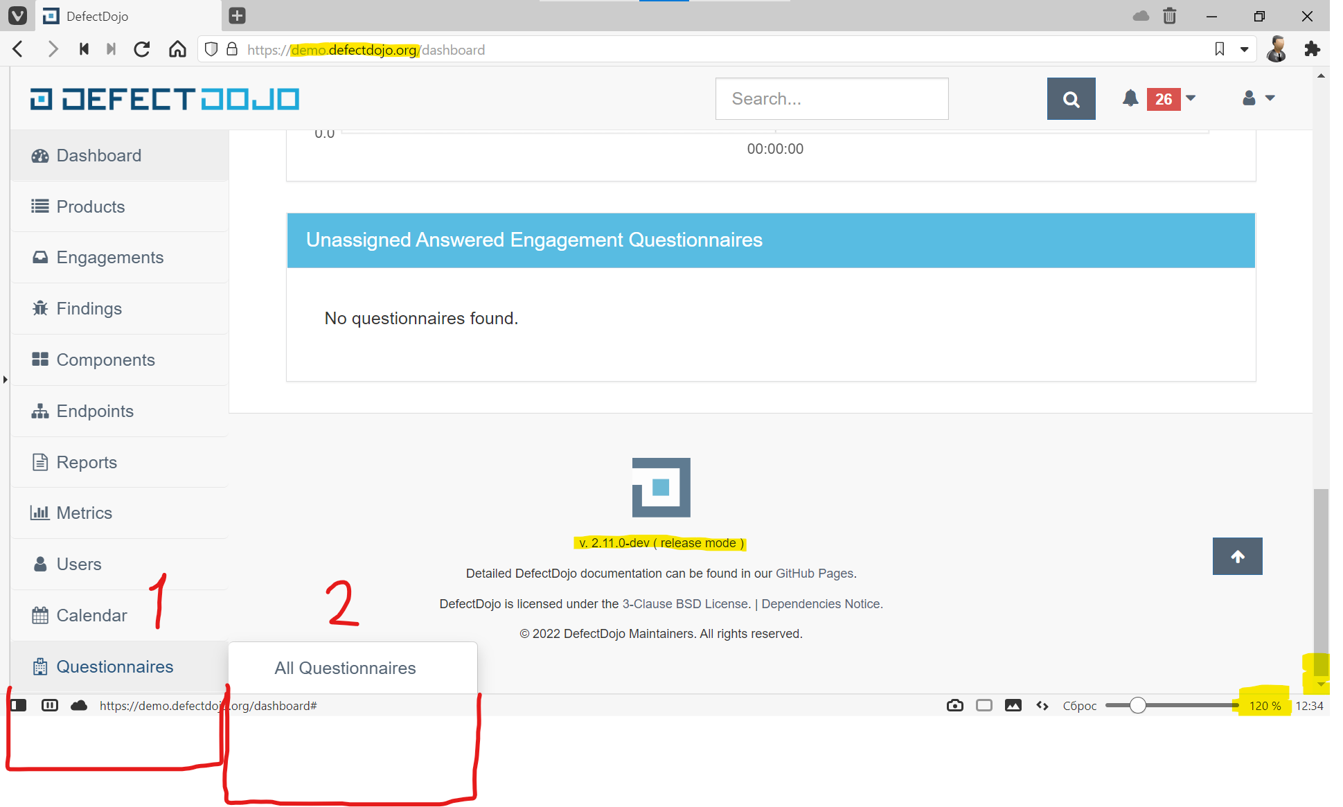
Task: Open the Endpoints section in the sidebar
Action: pyautogui.click(x=95, y=411)
